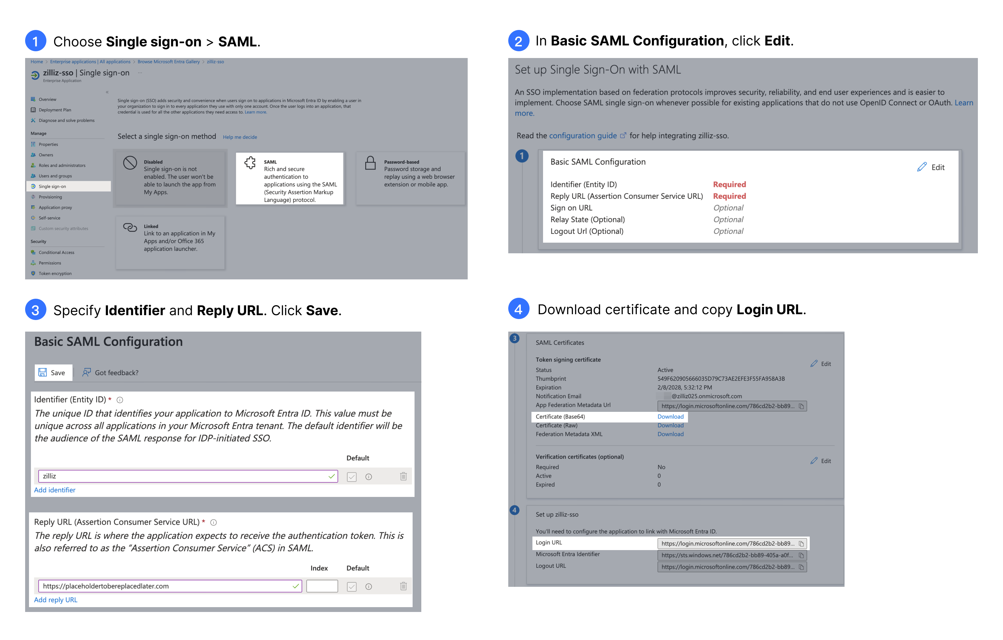This screenshot has height=640, width=1003.
Task: Click the Password-based lock icon
Action: point(370,163)
